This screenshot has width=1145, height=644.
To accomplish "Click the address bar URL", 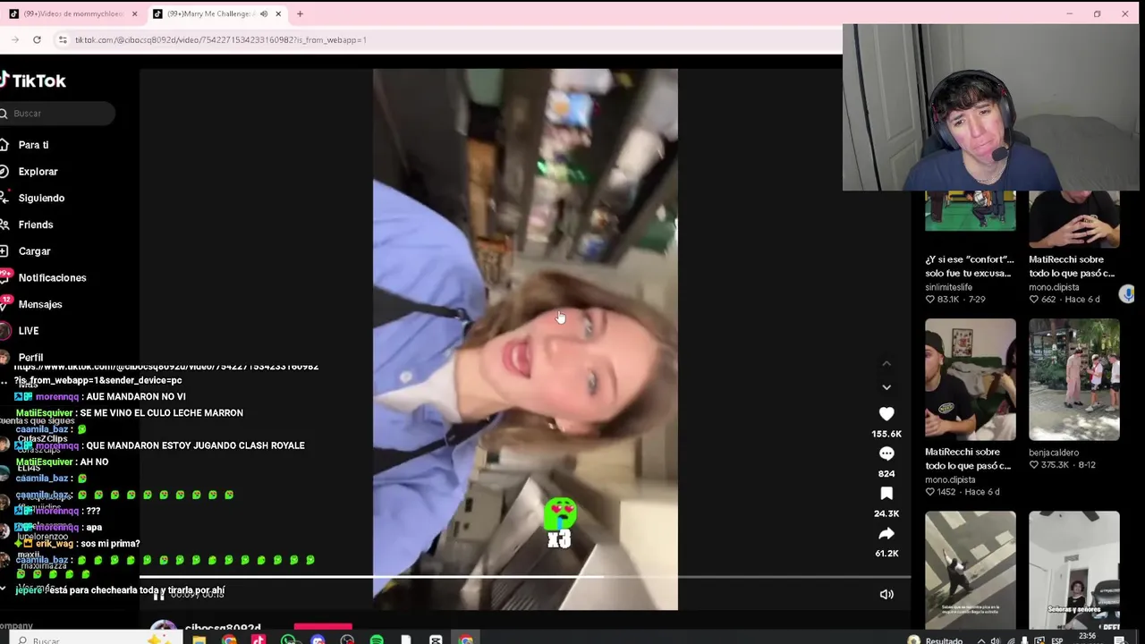I will pos(220,39).
